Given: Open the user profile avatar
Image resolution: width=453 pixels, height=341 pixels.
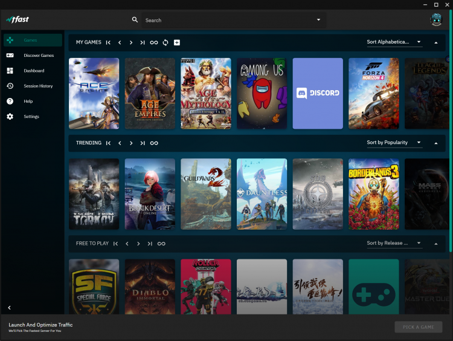Looking at the screenshot, I should click(x=436, y=20).
